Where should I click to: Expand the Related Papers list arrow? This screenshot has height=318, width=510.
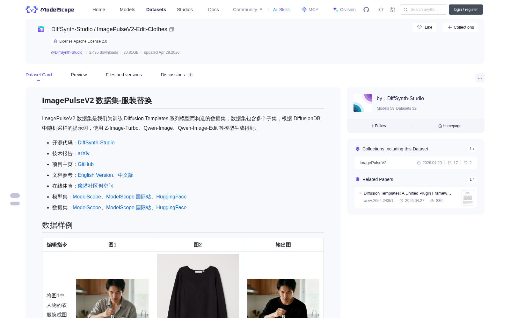click(x=472, y=179)
